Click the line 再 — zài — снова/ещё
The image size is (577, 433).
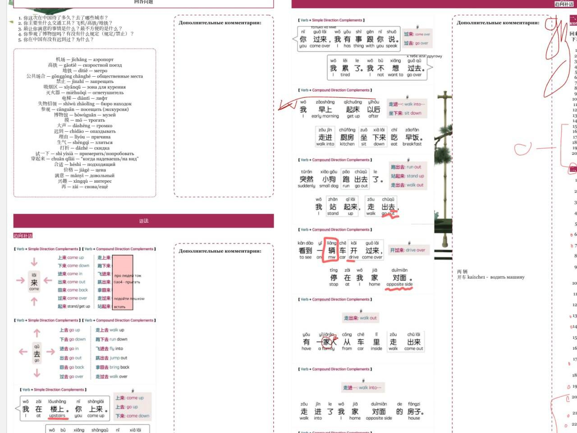pos(85,187)
